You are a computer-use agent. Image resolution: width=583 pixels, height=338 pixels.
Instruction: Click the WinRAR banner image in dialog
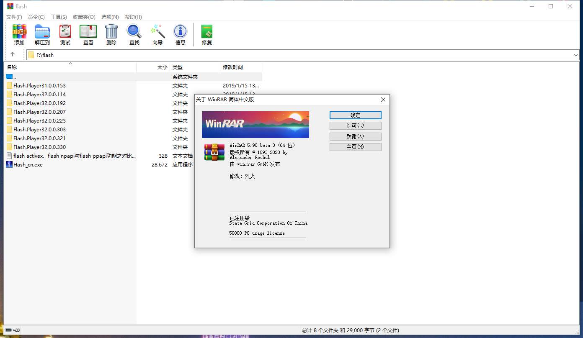coord(255,125)
